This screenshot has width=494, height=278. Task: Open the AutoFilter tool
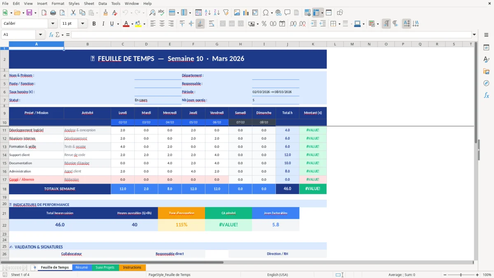pos(226,12)
